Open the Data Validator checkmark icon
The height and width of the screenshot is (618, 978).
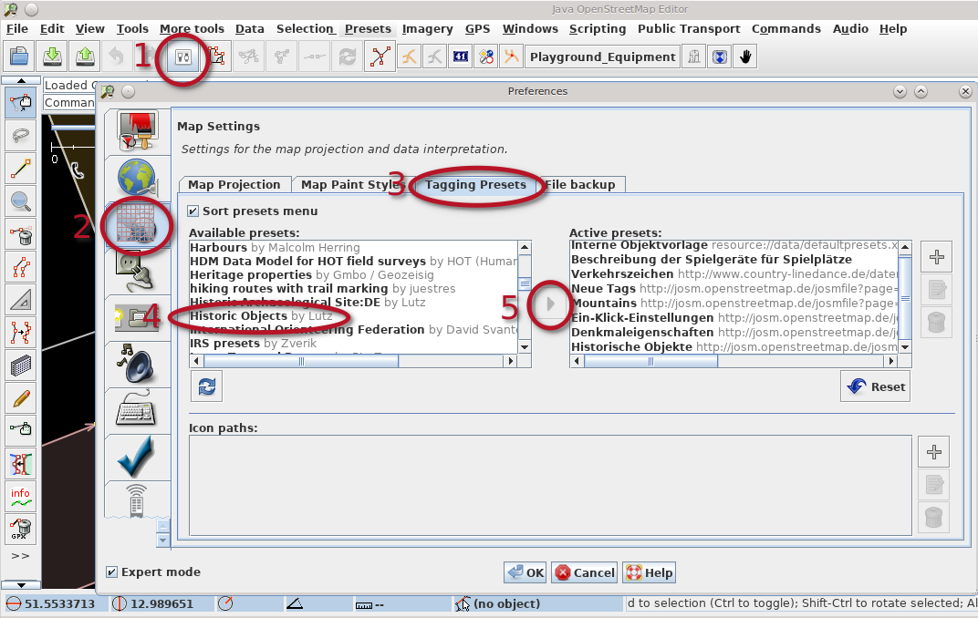coord(137,458)
